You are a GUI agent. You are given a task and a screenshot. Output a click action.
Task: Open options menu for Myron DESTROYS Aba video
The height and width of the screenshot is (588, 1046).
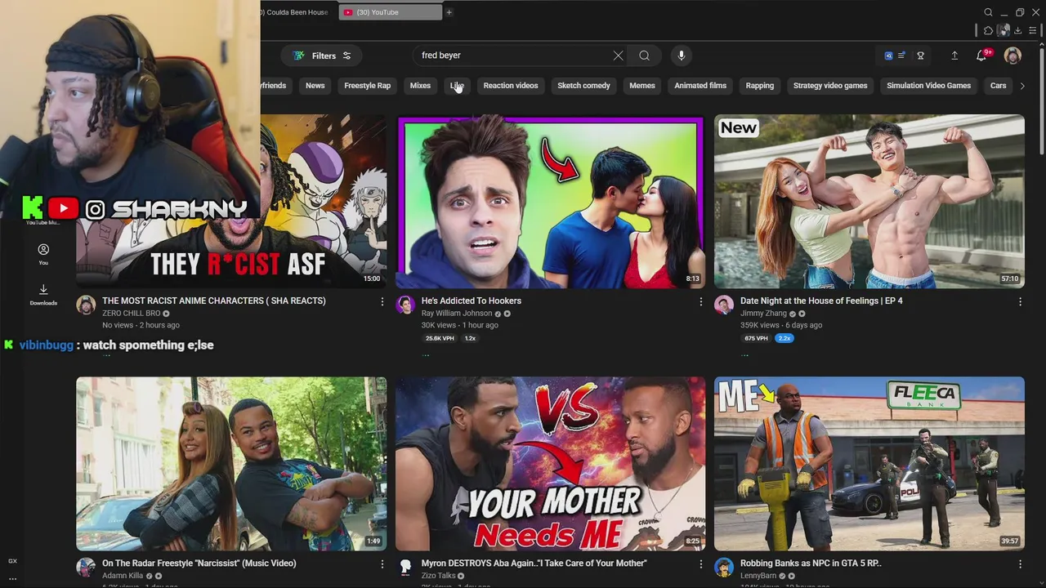[700, 564]
